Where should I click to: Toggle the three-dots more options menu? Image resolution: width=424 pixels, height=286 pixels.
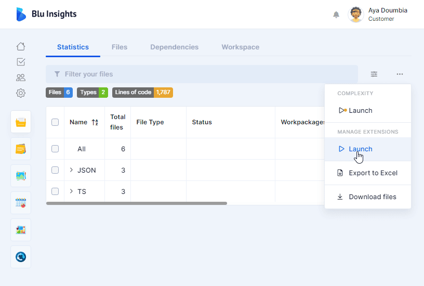pos(400,74)
